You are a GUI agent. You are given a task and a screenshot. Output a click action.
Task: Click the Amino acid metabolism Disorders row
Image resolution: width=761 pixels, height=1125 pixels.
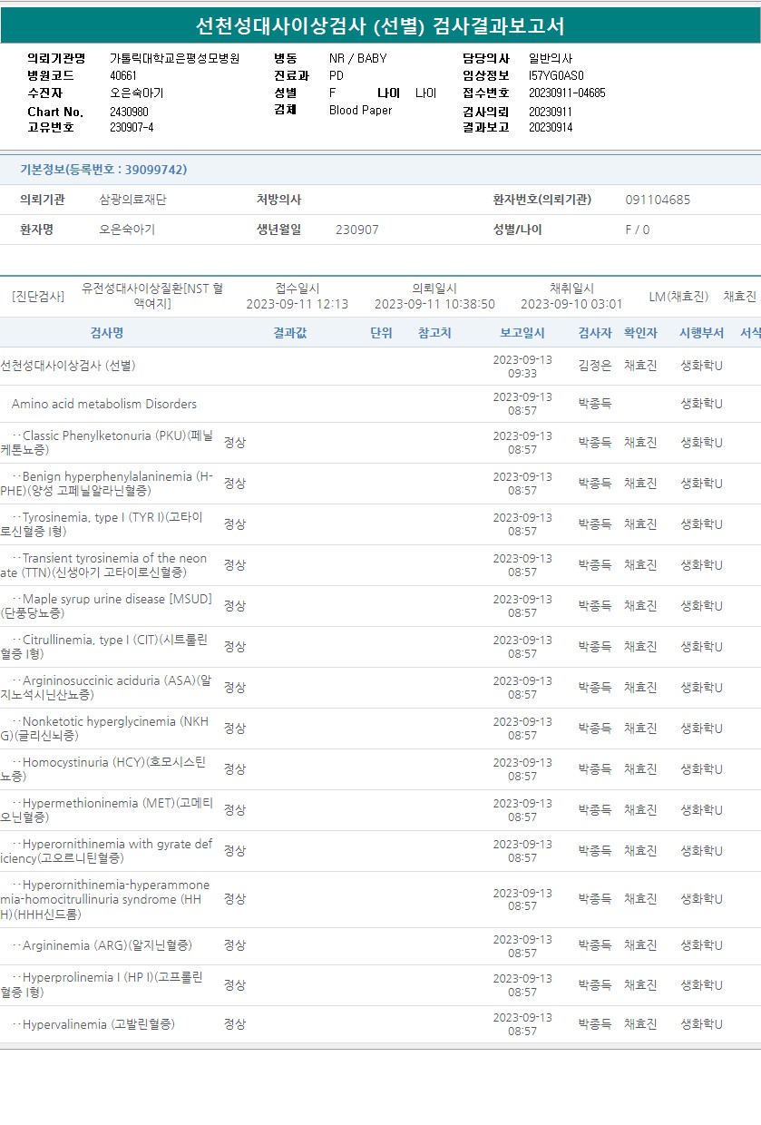coord(104,404)
